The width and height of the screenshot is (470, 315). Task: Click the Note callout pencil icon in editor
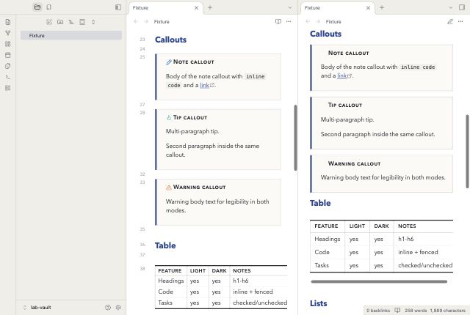click(169, 62)
